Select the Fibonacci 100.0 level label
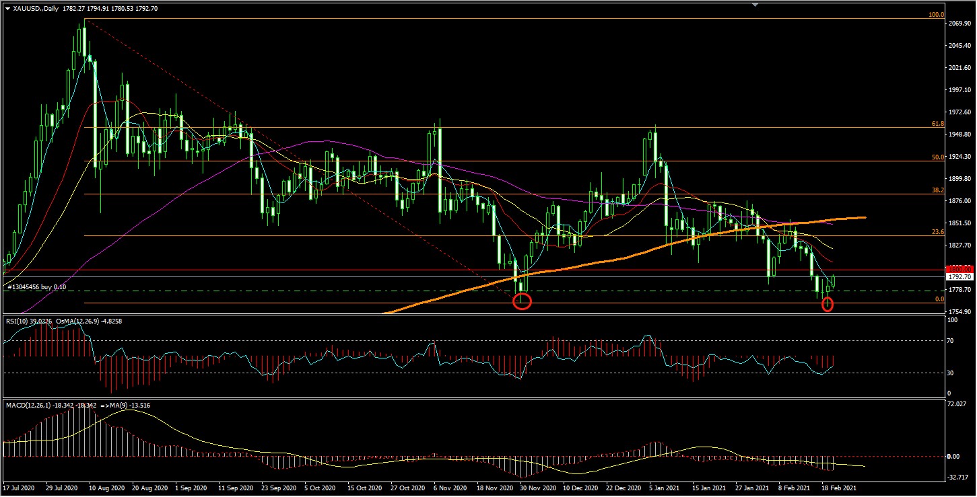Image resolution: width=977 pixels, height=497 pixels. [936, 14]
